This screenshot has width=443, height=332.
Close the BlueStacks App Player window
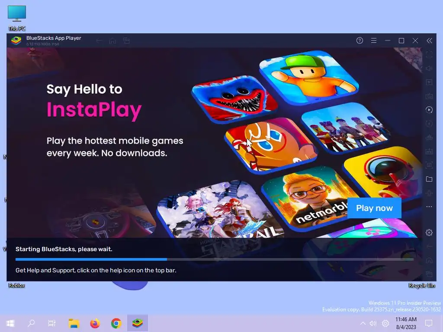(x=415, y=41)
